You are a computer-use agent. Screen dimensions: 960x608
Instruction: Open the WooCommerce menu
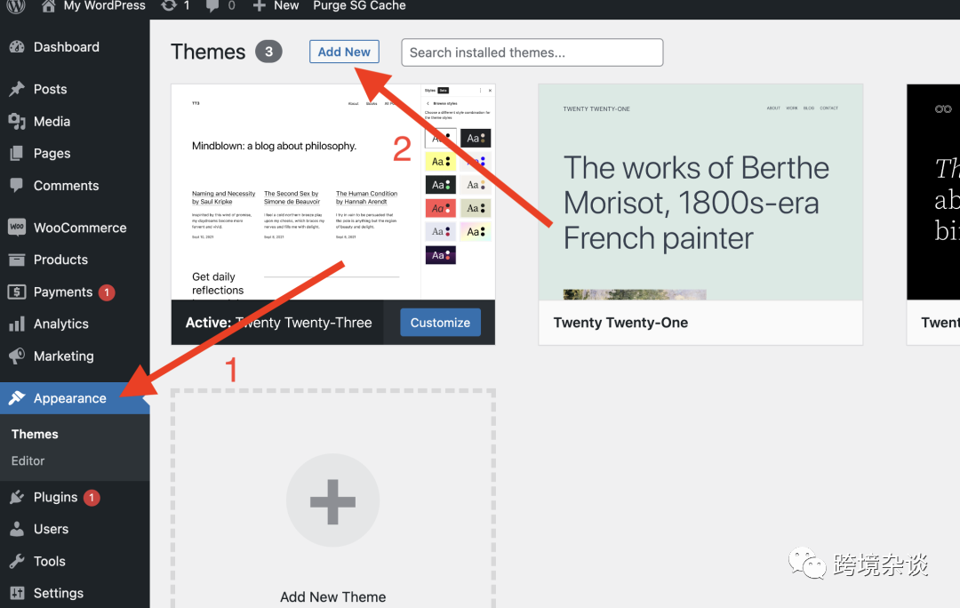[x=80, y=228]
